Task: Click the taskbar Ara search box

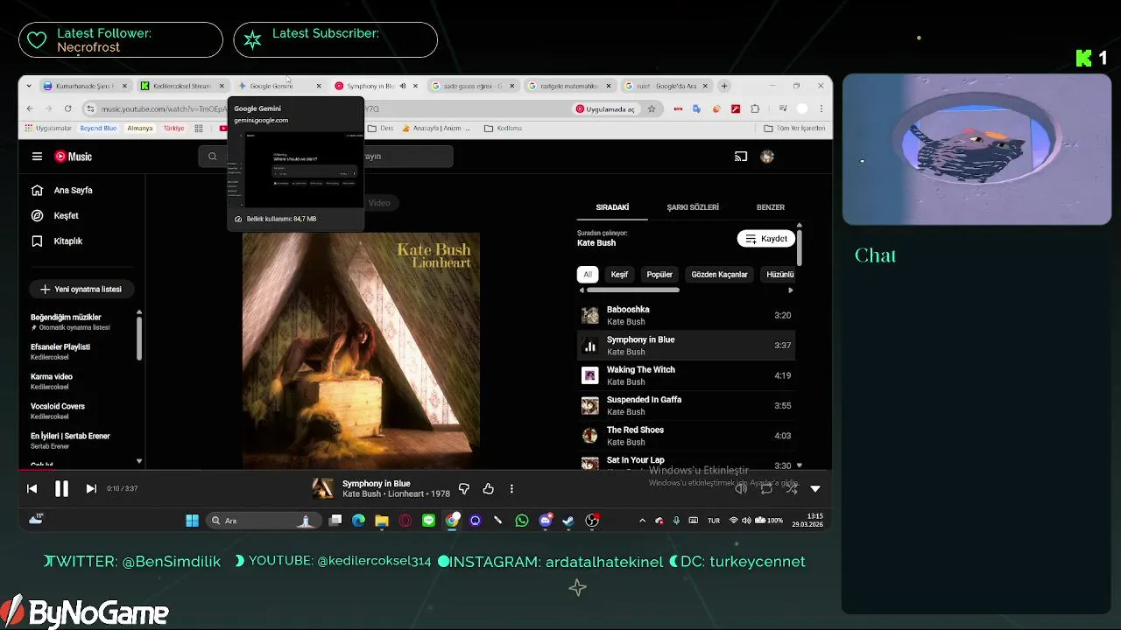Action: pyautogui.click(x=262, y=521)
